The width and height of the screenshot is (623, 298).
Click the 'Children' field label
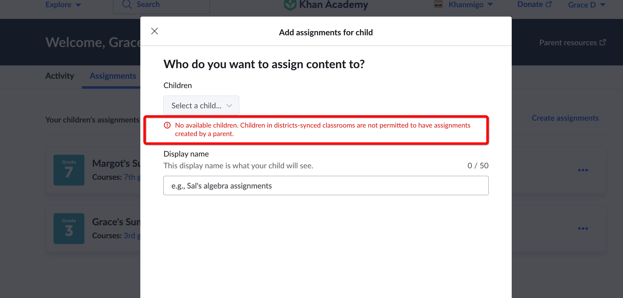tap(178, 85)
